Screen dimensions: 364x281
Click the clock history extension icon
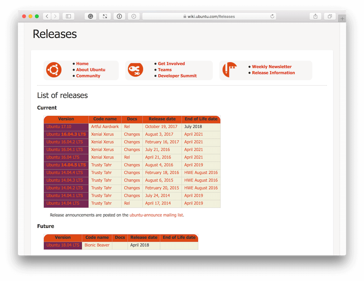pos(134,16)
